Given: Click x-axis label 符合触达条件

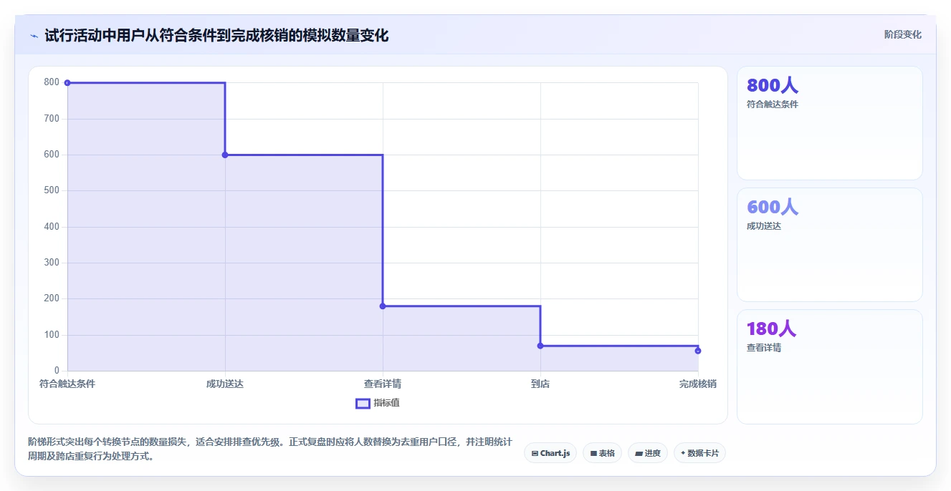Looking at the screenshot, I should point(67,384).
